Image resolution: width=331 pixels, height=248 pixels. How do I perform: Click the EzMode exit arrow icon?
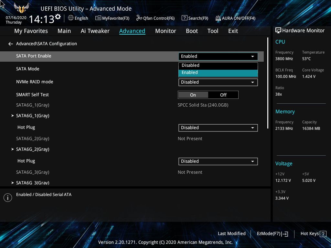coord(285,234)
